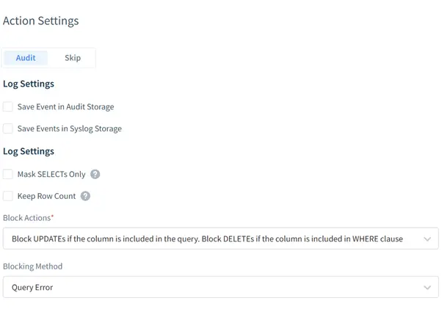Switch to the Skip tab

(x=73, y=58)
